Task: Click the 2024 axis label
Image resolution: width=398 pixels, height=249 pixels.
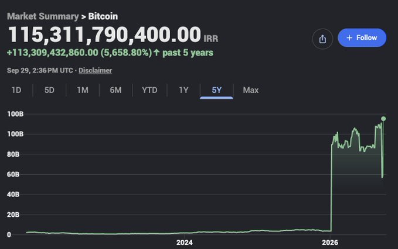Action: click(185, 243)
